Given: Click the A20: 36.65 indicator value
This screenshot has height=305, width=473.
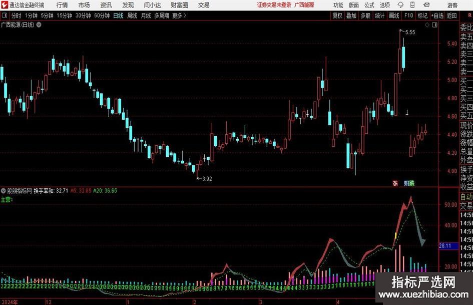Looking at the screenshot, I should 105,190.
